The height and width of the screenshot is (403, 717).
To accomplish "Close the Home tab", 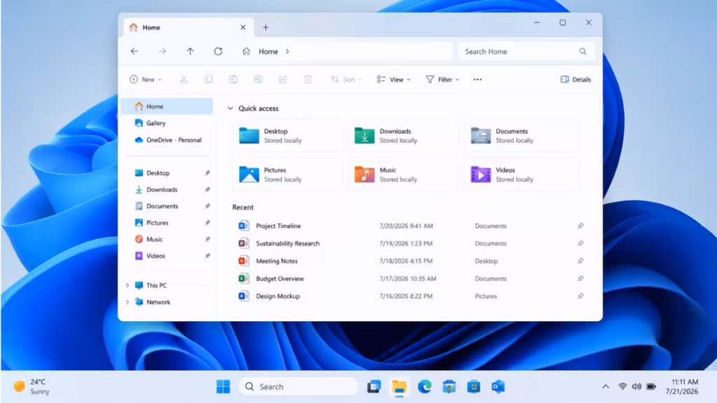I will [243, 27].
